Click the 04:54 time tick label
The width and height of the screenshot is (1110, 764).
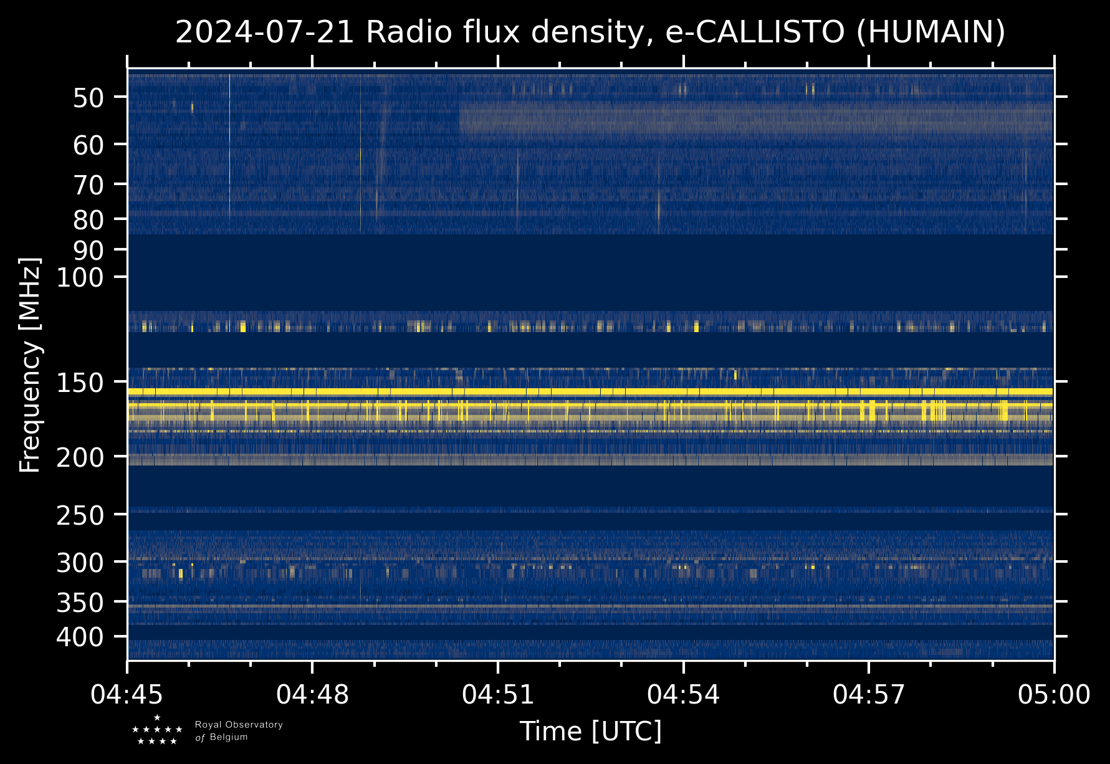[x=684, y=694]
